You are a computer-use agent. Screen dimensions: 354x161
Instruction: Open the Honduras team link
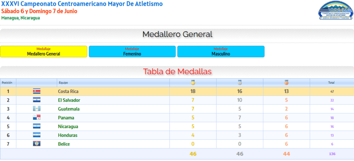point(68,135)
